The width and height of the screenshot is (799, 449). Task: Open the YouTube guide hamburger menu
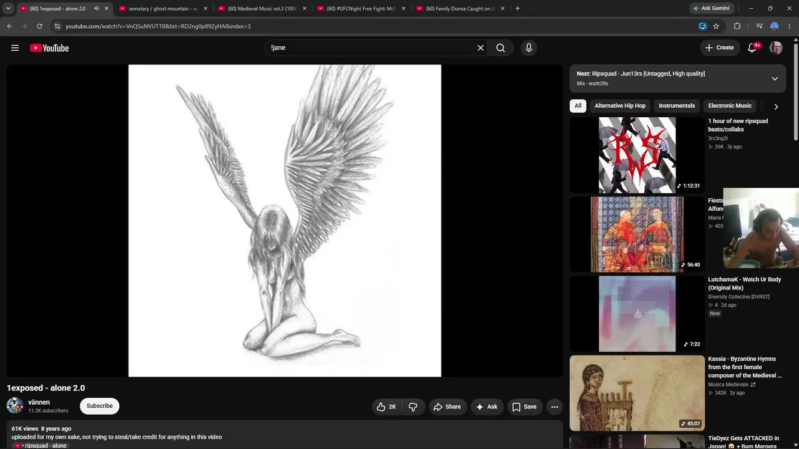coord(15,48)
